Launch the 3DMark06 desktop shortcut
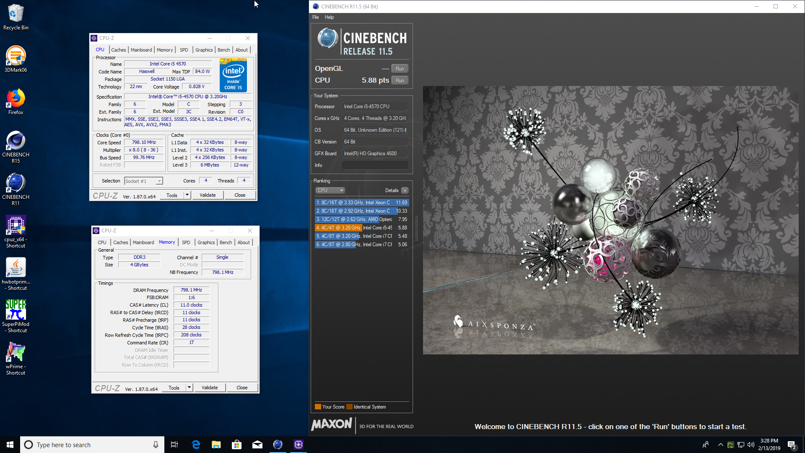Viewport: 805px width, 453px height. (16, 59)
